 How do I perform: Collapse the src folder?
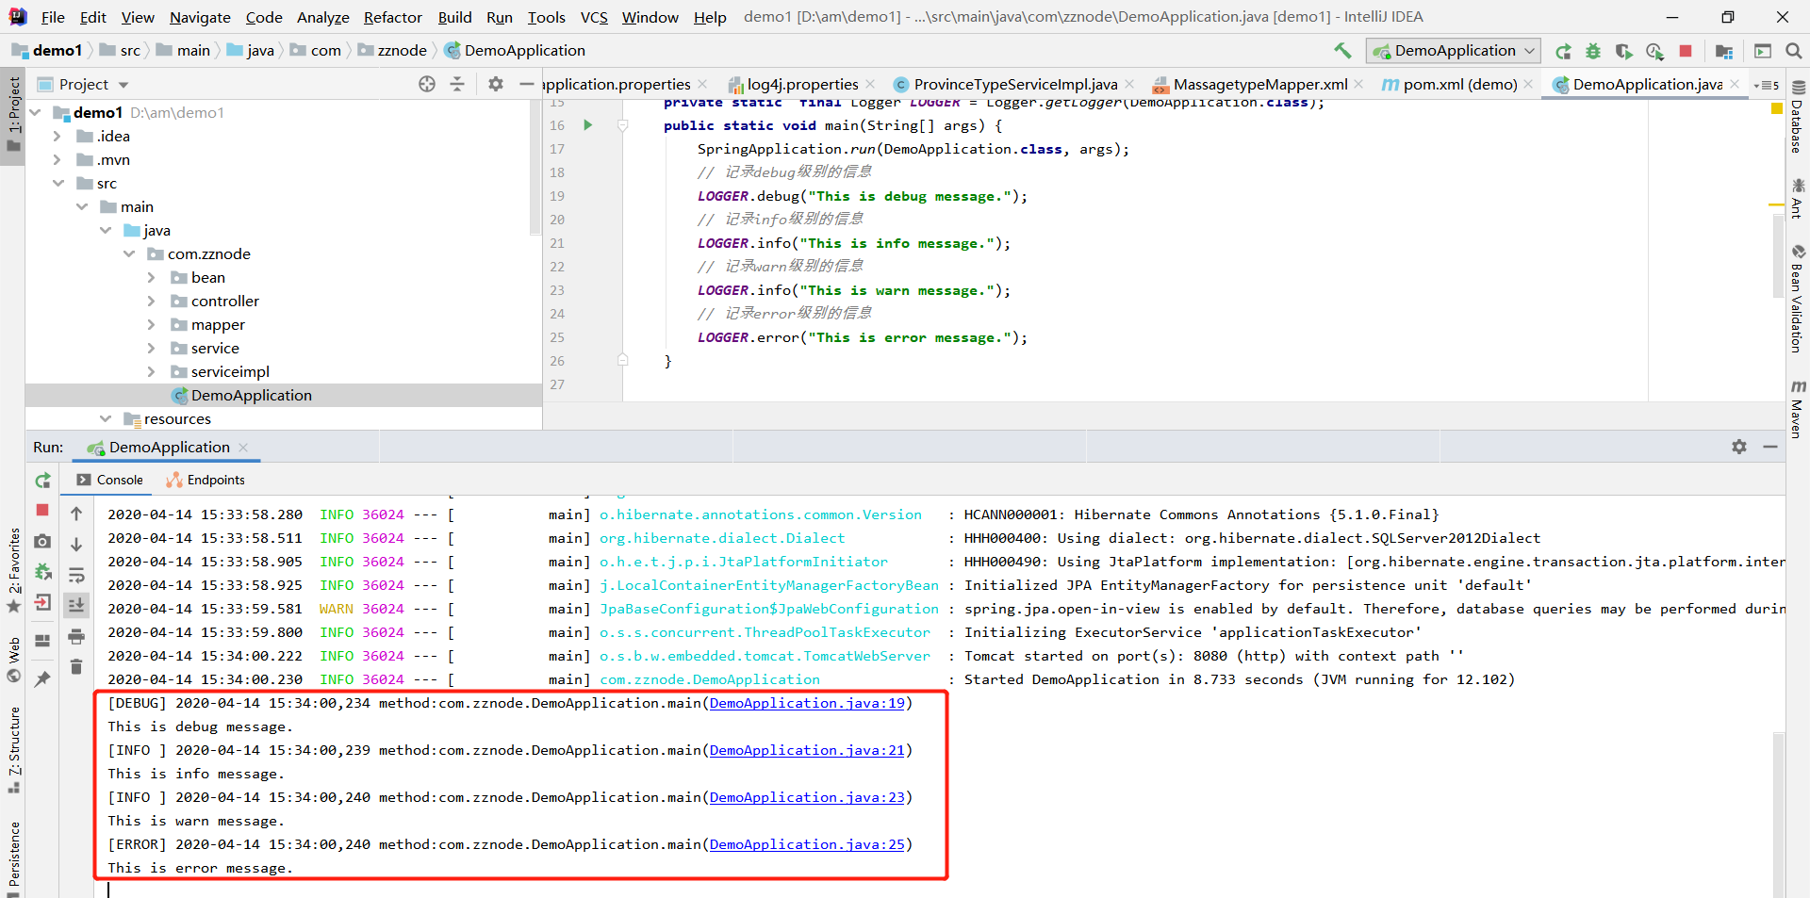point(58,183)
